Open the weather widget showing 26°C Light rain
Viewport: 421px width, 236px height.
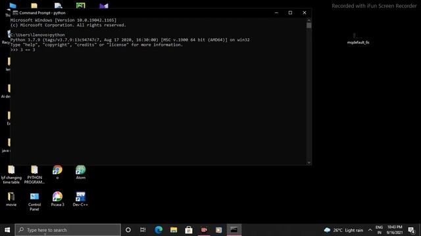pos(343,230)
